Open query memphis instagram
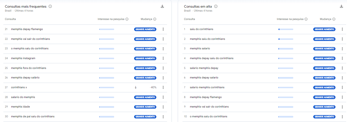The image size is (347, 122). point(23,58)
